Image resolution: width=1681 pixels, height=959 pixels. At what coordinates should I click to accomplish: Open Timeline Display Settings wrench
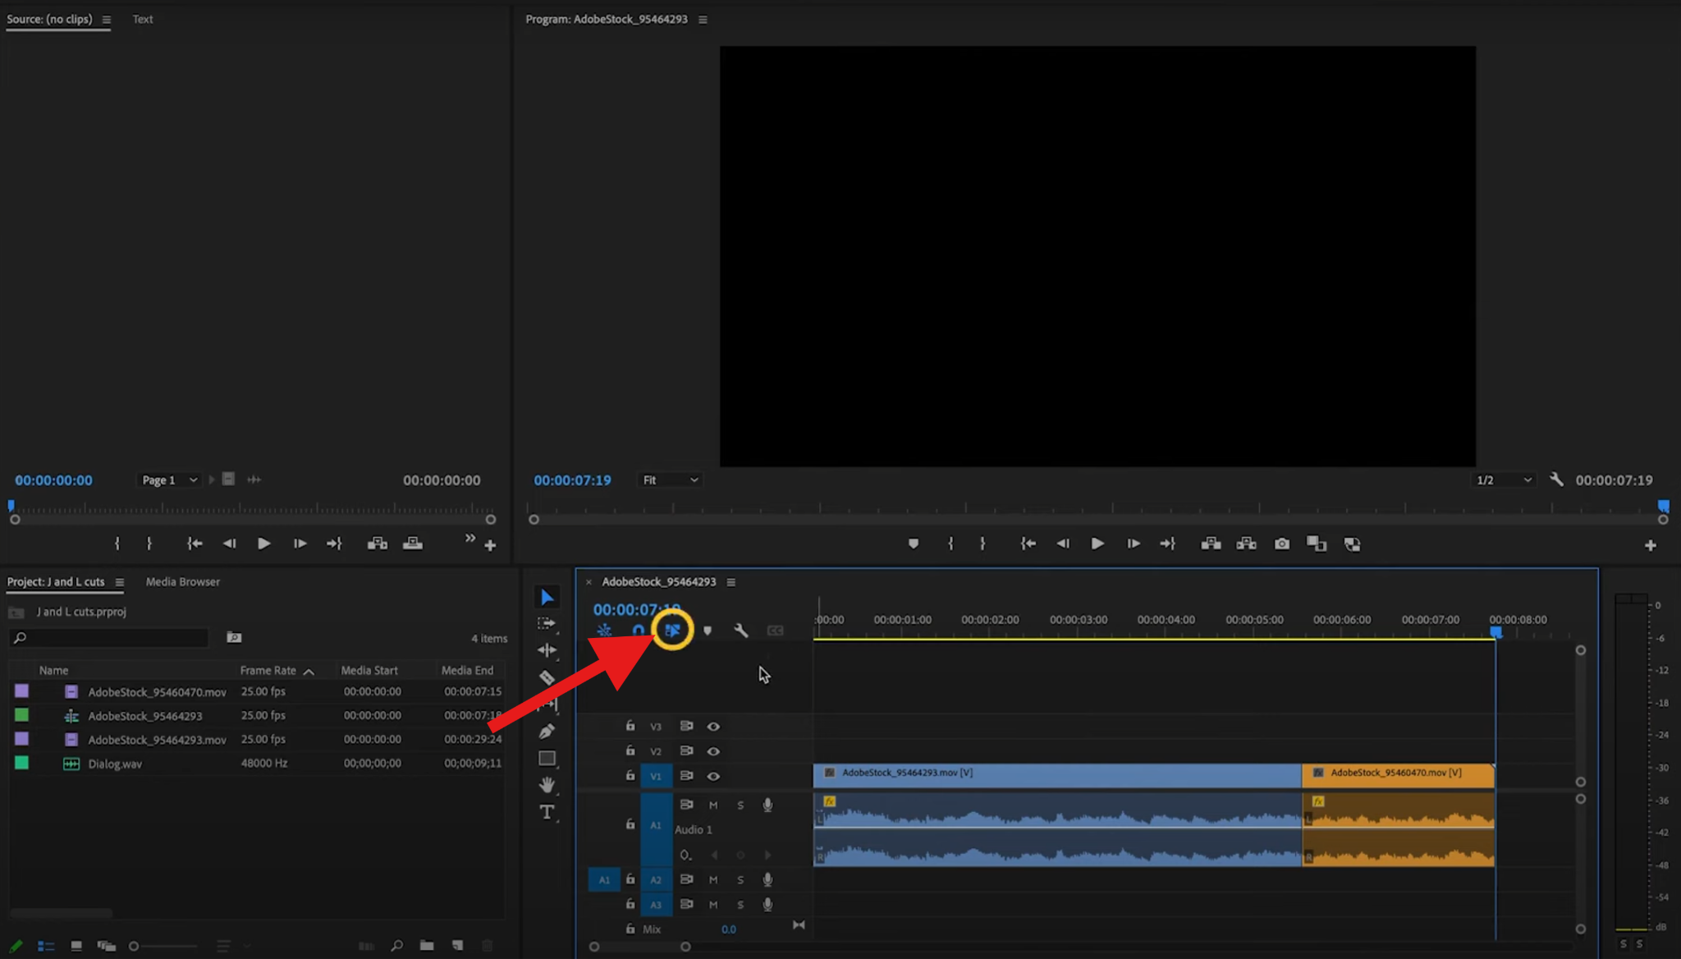[x=740, y=631]
